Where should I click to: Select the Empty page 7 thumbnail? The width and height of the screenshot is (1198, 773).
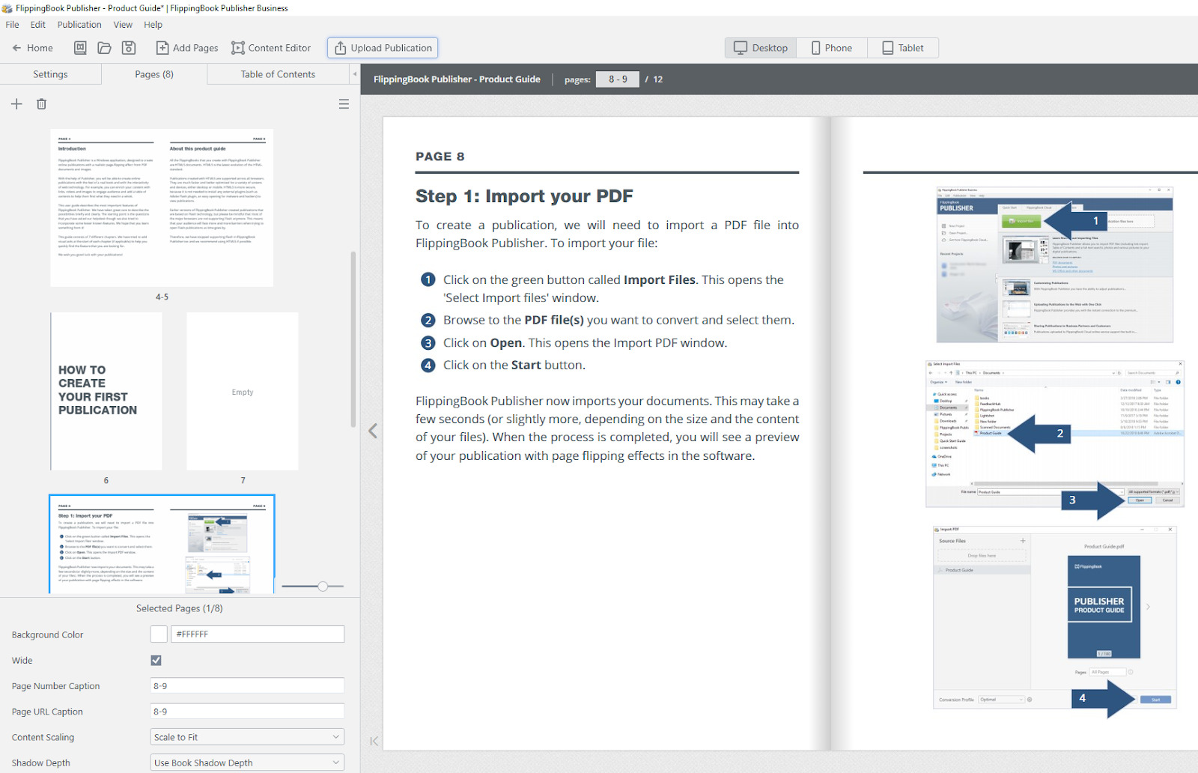pos(243,391)
